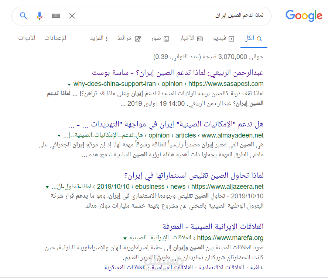Open الإعدادات (Settings) menu
The image size is (328, 278).
pos(55,38)
